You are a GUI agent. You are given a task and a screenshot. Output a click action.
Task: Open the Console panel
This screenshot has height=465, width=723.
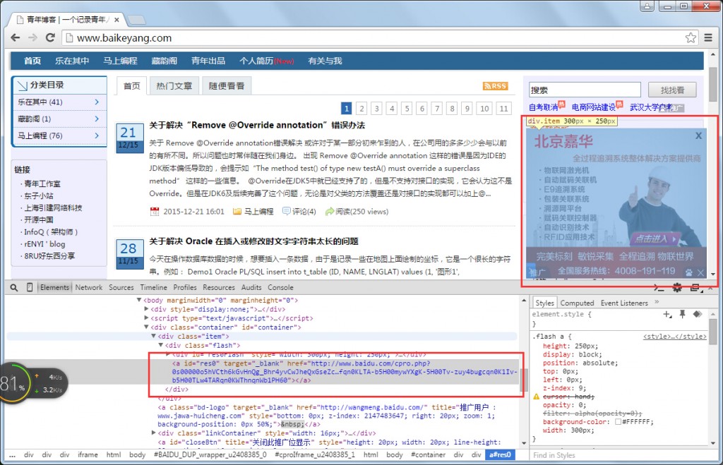click(280, 288)
